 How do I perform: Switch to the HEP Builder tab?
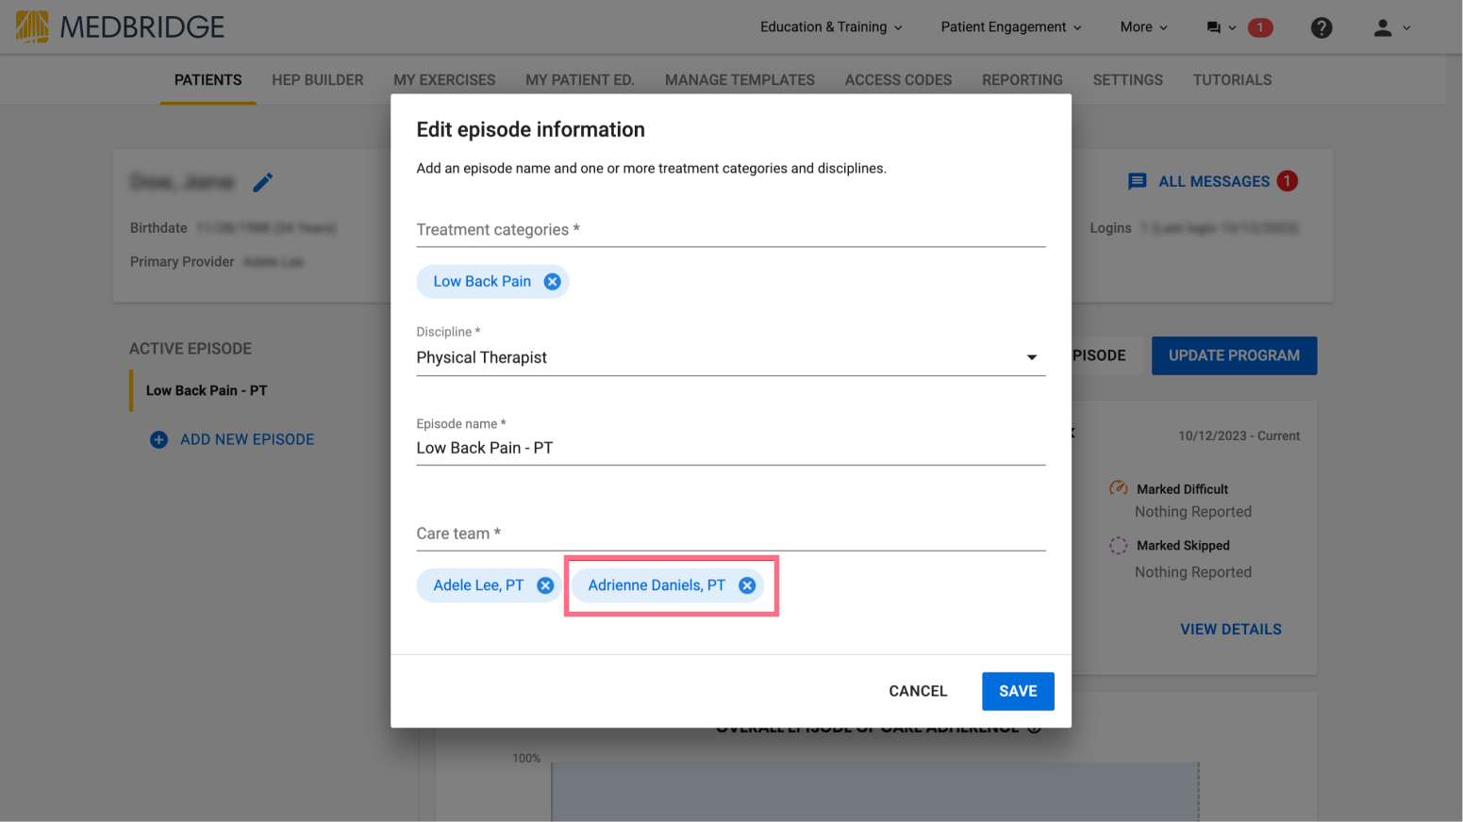(x=318, y=80)
